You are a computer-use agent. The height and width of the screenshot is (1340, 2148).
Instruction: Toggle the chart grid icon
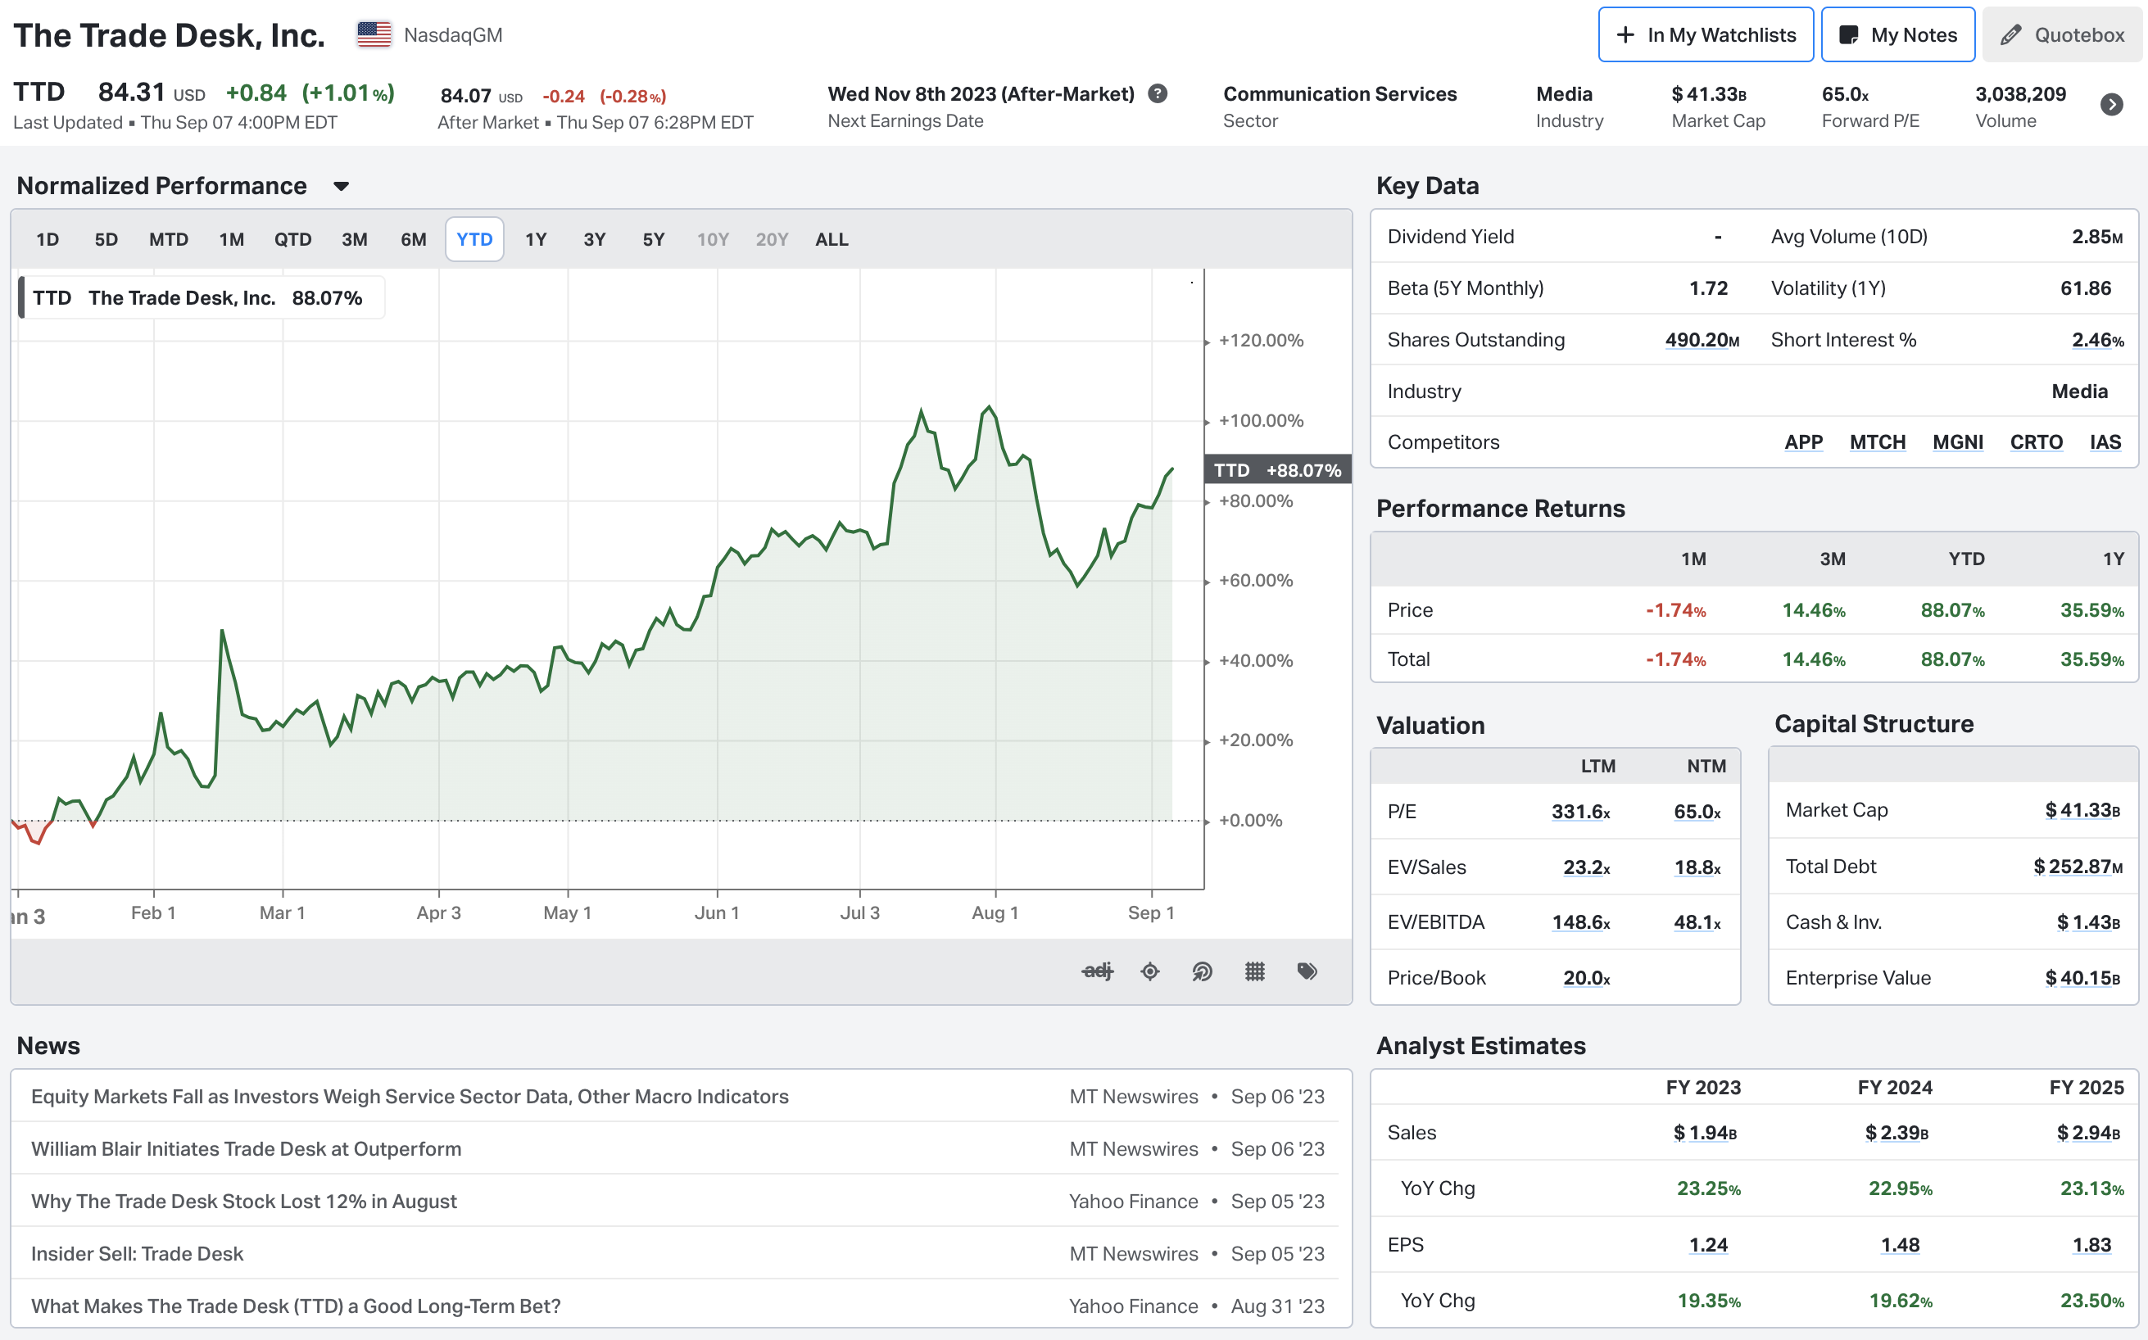[x=1255, y=971]
